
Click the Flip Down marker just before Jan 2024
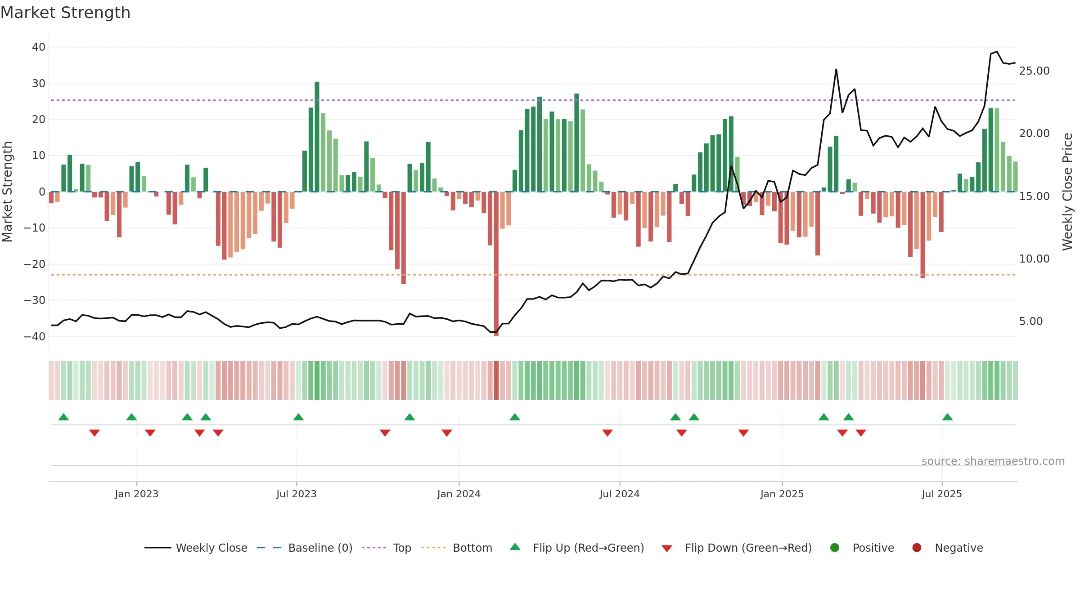click(x=447, y=433)
